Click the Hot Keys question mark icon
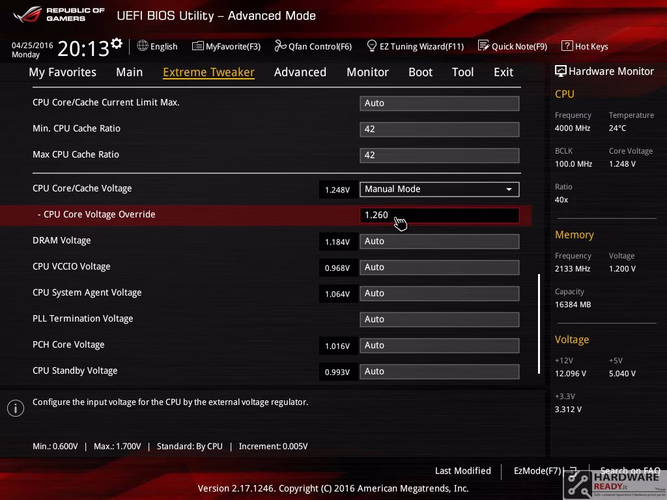The image size is (667, 500). click(567, 46)
